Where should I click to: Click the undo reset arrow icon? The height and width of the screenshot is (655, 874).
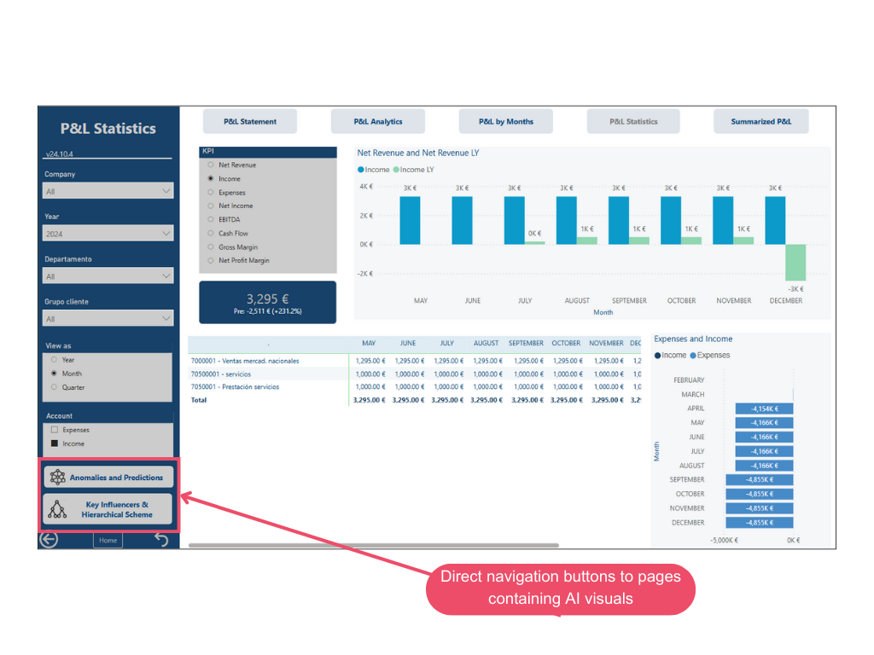tap(161, 539)
